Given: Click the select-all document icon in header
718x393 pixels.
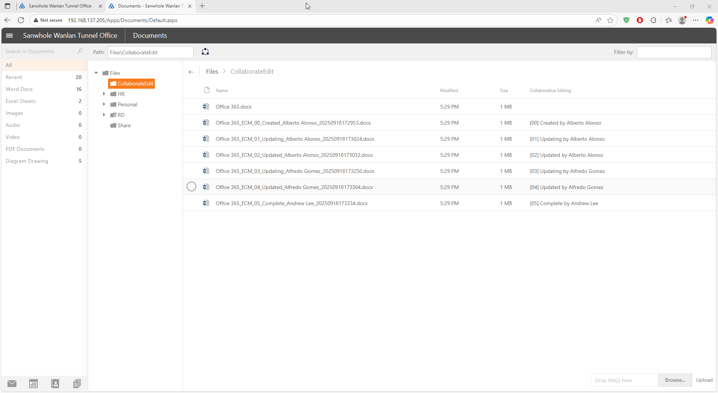Looking at the screenshot, I should [207, 90].
